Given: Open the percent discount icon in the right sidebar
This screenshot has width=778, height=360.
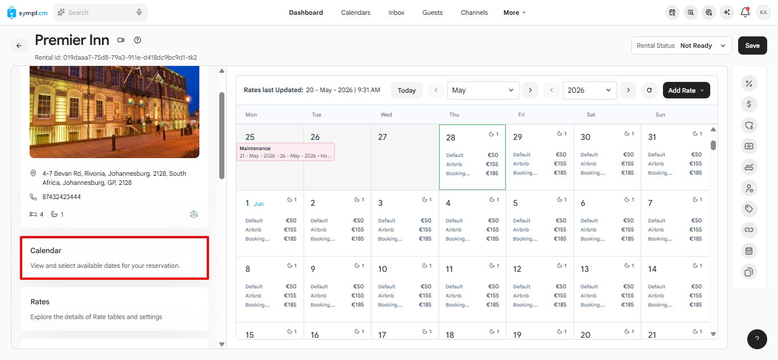Looking at the screenshot, I should click(x=749, y=84).
